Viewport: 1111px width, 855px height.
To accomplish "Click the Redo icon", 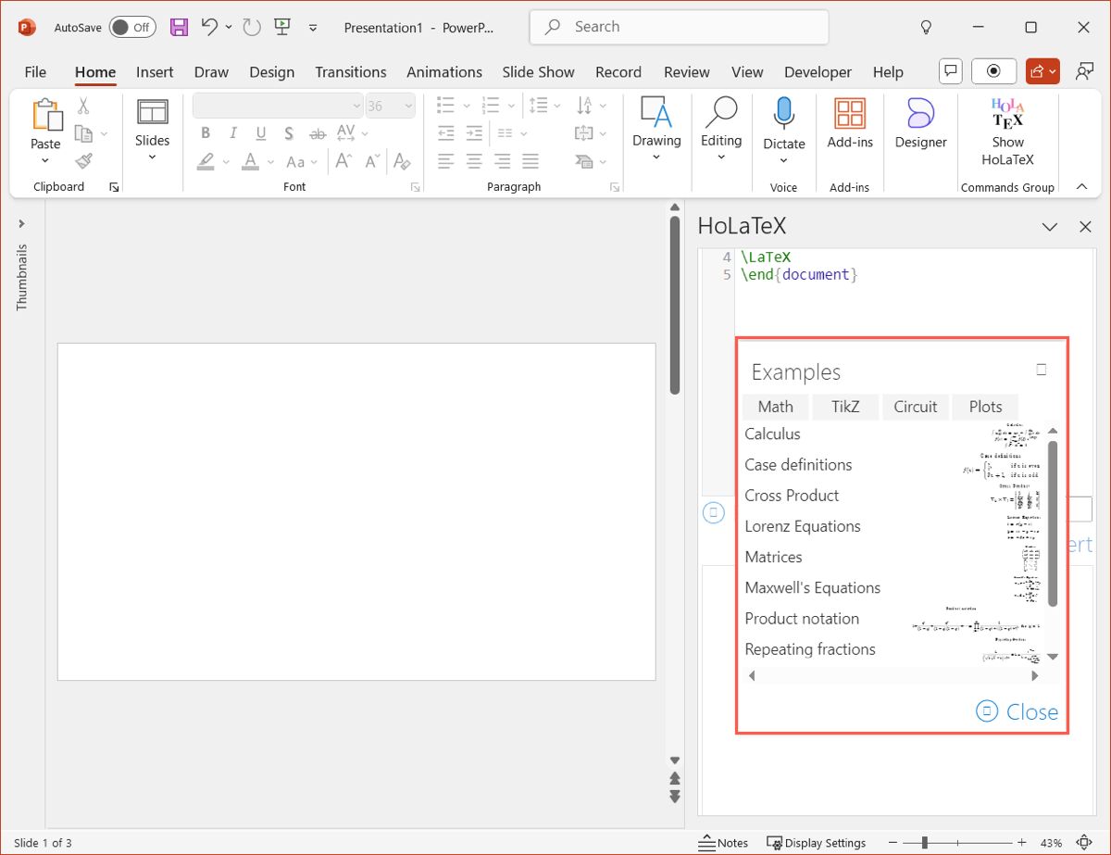I will (x=252, y=28).
